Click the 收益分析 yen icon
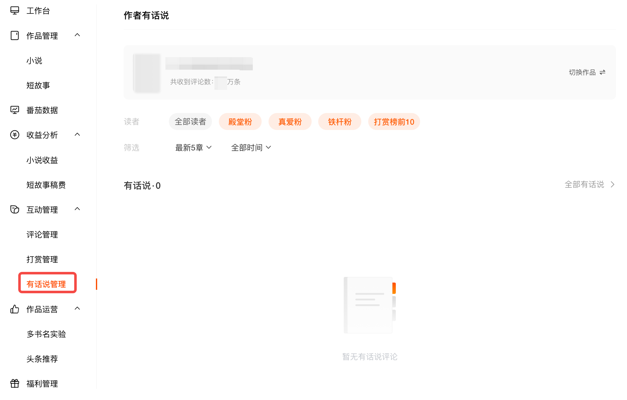 pos(14,135)
